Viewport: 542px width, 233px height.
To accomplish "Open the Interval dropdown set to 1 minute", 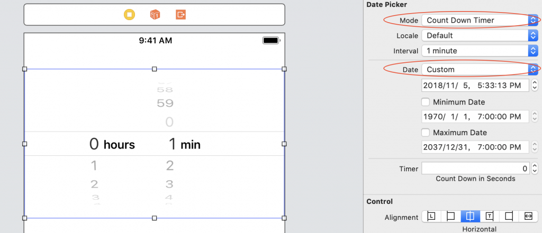I will click(480, 51).
